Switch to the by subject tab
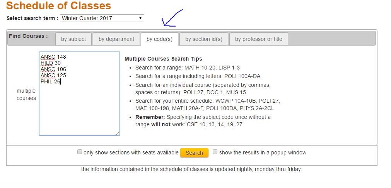Screen dimensions: 391x188 click(x=73, y=39)
